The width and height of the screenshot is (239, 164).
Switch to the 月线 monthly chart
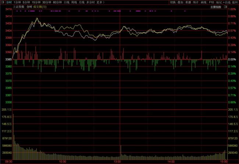[82, 2]
